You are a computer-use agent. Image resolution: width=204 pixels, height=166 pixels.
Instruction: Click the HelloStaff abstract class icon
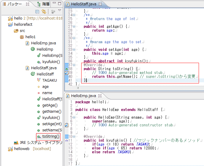click(33, 74)
